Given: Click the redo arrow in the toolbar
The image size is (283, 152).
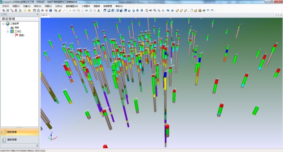Looking at the screenshot, I should click(212, 10).
